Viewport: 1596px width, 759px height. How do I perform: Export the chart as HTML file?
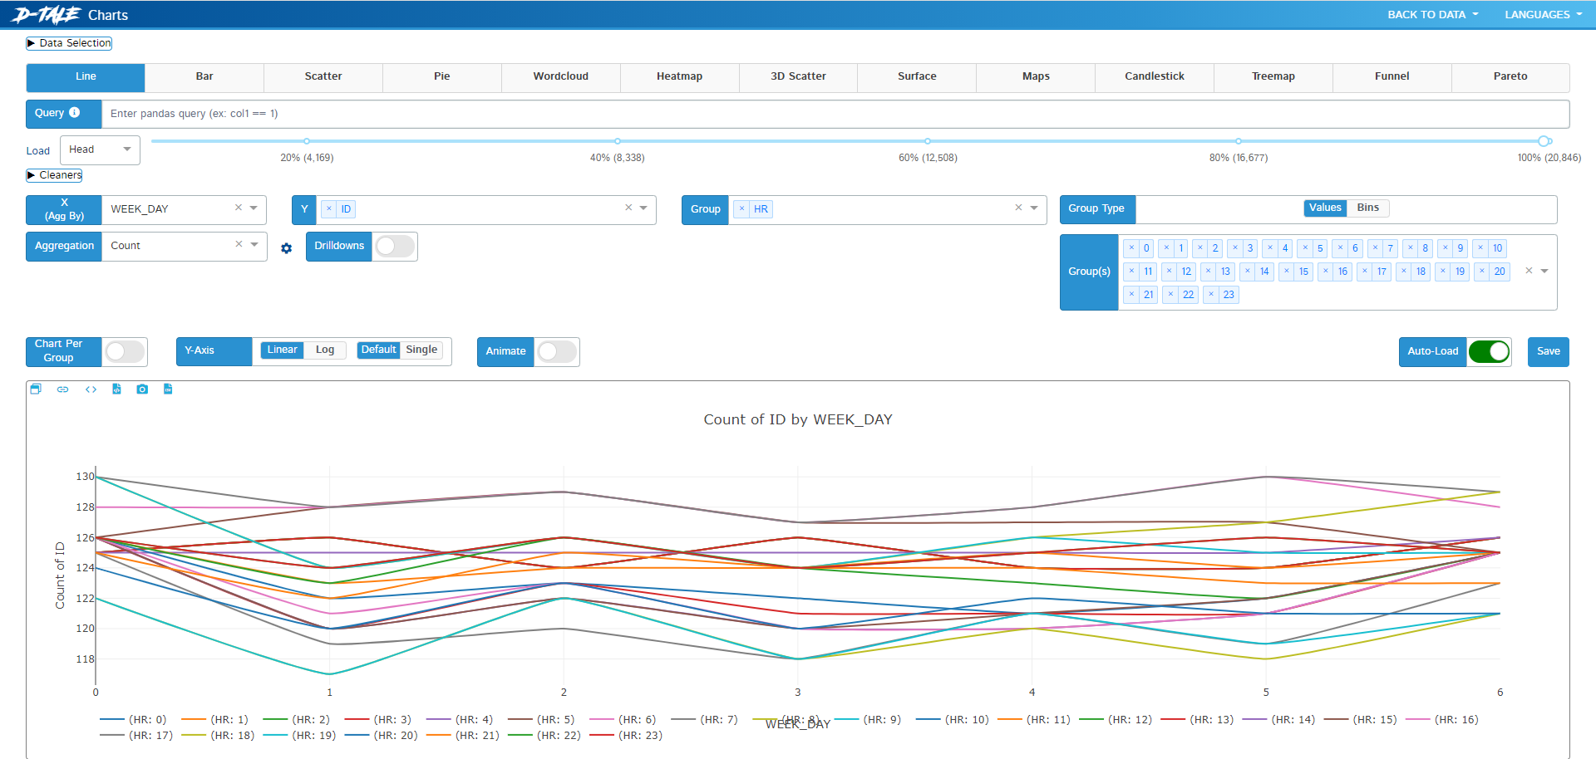[116, 389]
